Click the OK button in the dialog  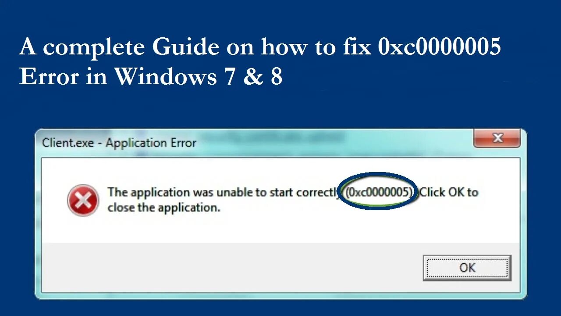[467, 268]
